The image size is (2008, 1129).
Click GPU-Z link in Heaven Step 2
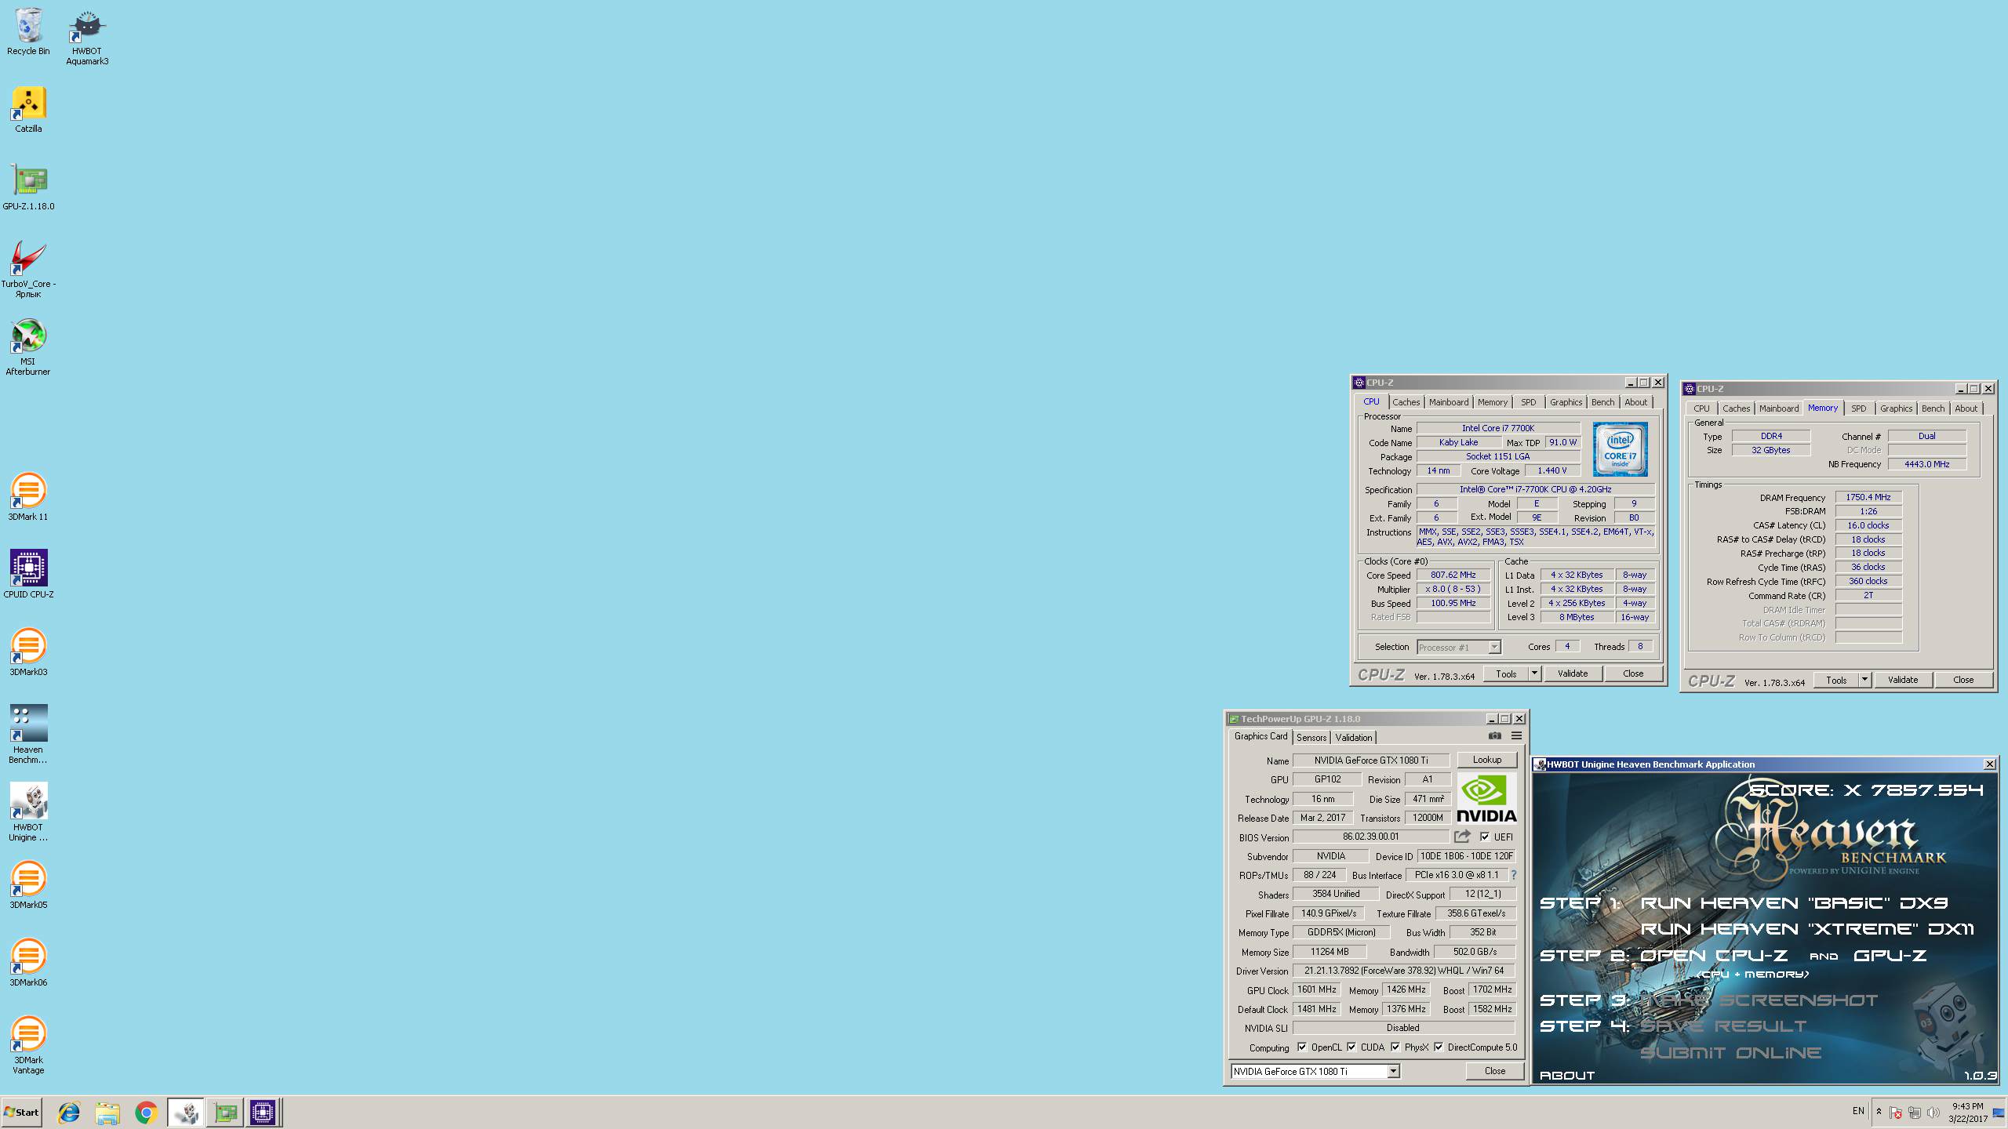tap(1890, 956)
